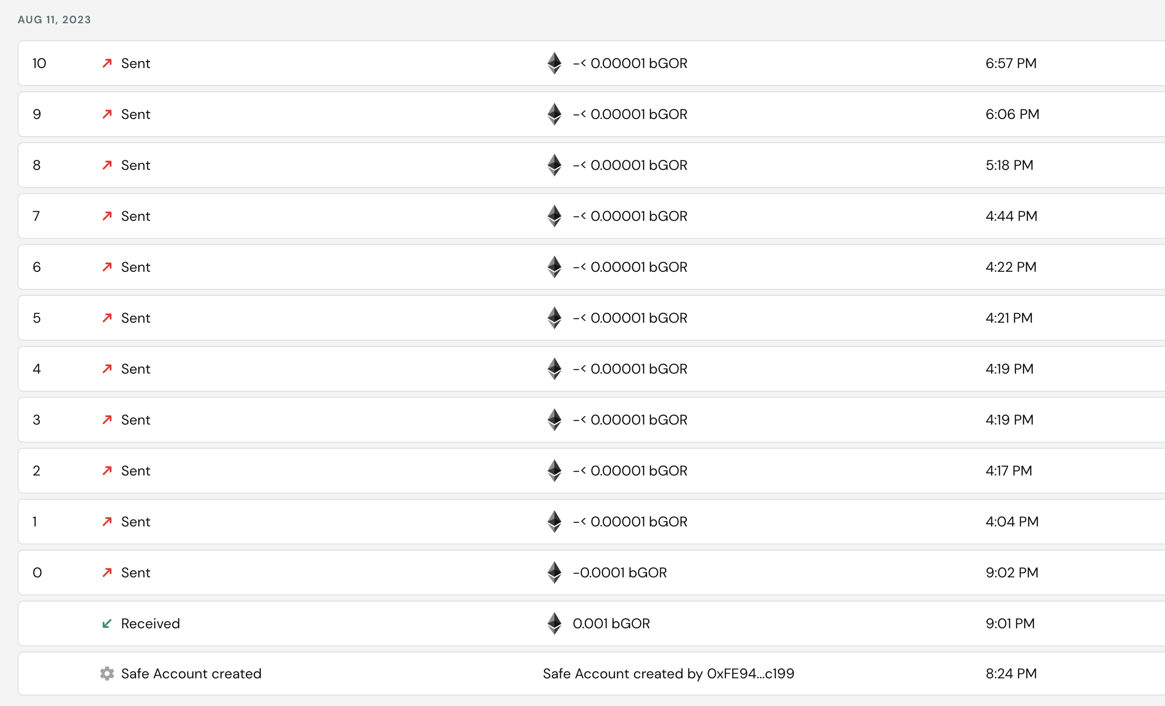Click the Ethereum icon in transaction 4's row
This screenshot has width=1165, height=706.
point(554,369)
